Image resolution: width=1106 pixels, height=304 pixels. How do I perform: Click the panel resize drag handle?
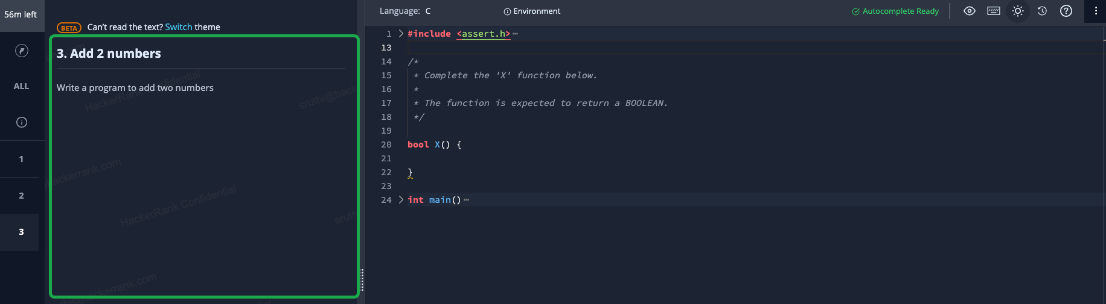click(x=362, y=280)
